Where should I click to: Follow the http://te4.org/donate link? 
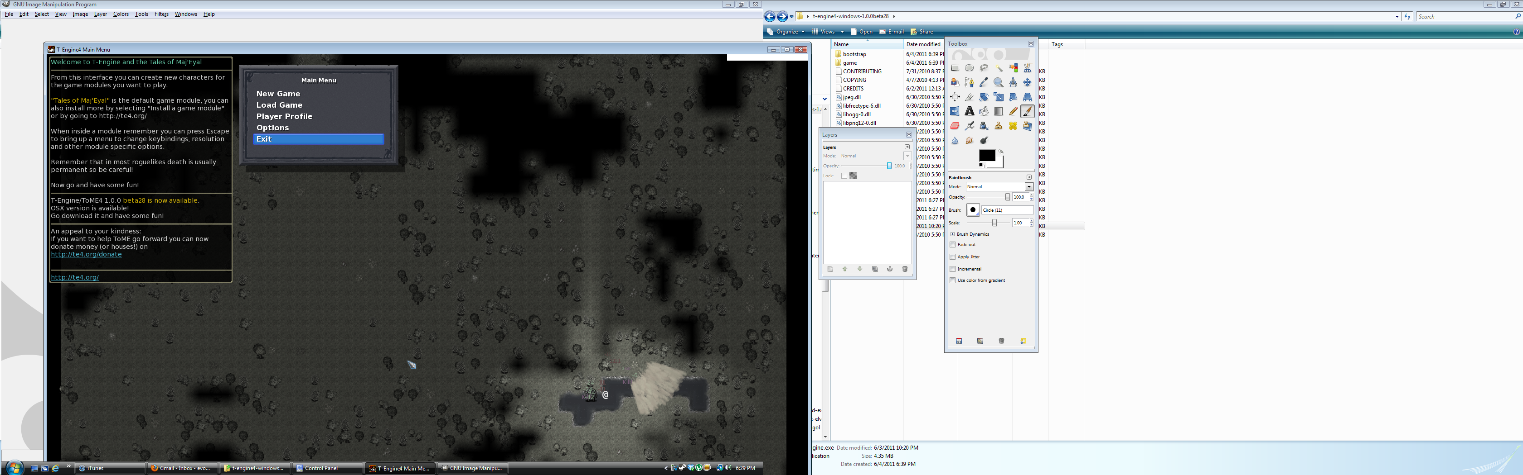click(x=86, y=254)
